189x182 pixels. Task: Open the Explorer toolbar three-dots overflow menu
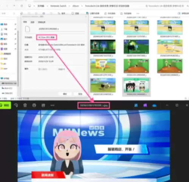point(138,13)
